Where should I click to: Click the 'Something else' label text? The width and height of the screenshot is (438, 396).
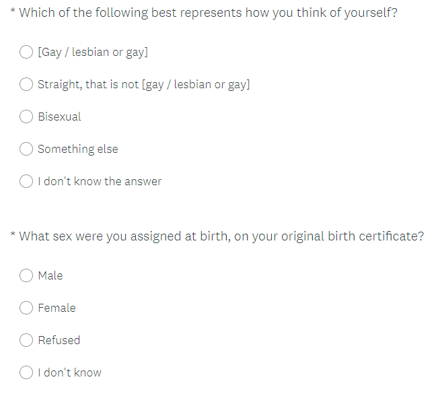[x=77, y=149]
